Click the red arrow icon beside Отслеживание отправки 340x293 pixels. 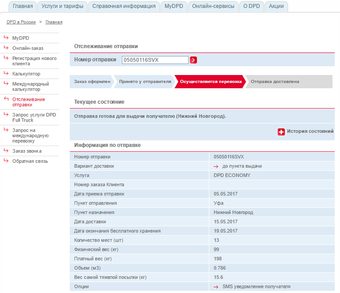[x=6, y=99]
